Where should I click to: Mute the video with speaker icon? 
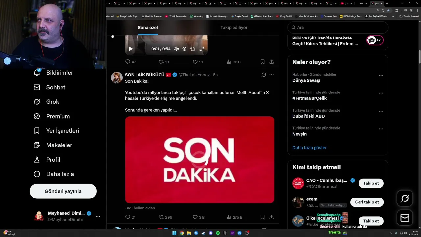(176, 49)
